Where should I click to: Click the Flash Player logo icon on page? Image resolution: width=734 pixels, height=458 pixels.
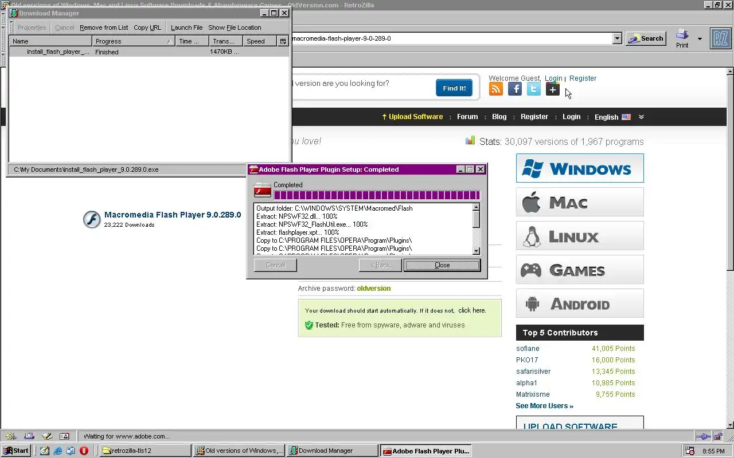pyautogui.click(x=92, y=219)
